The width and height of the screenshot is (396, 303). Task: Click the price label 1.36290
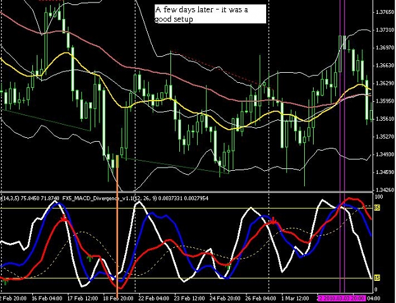coord(385,83)
